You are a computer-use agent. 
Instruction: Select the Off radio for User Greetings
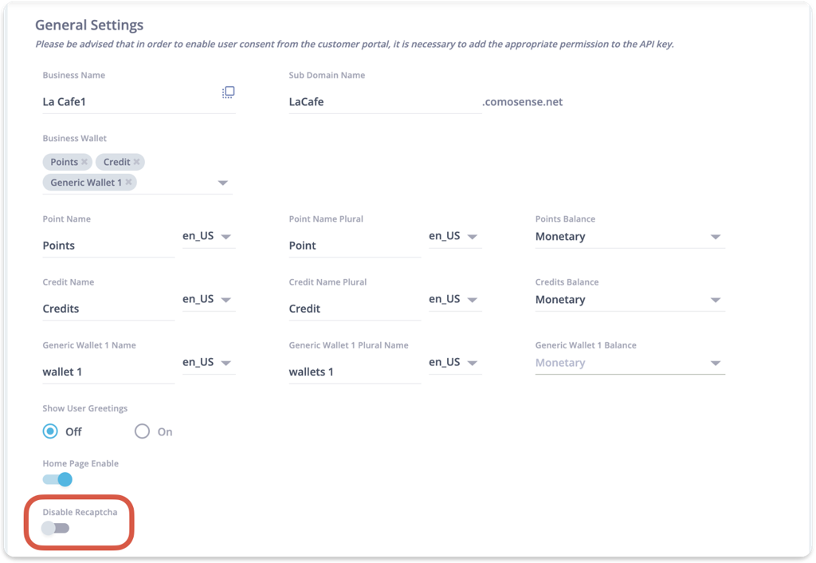click(x=50, y=431)
